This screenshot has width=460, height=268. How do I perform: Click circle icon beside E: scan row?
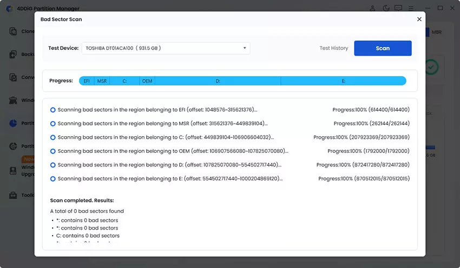pyautogui.click(x=53, y=179)
